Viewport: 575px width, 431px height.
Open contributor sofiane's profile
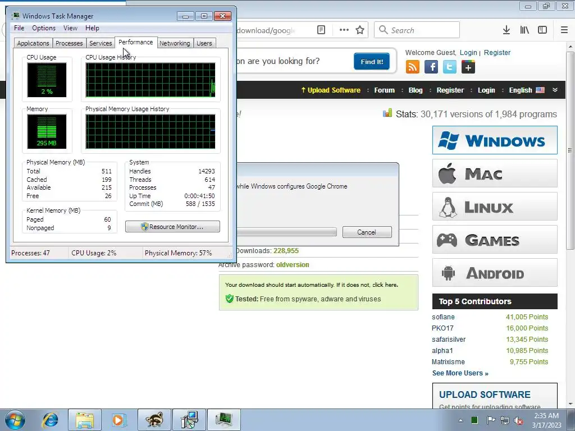coord(443,317)
